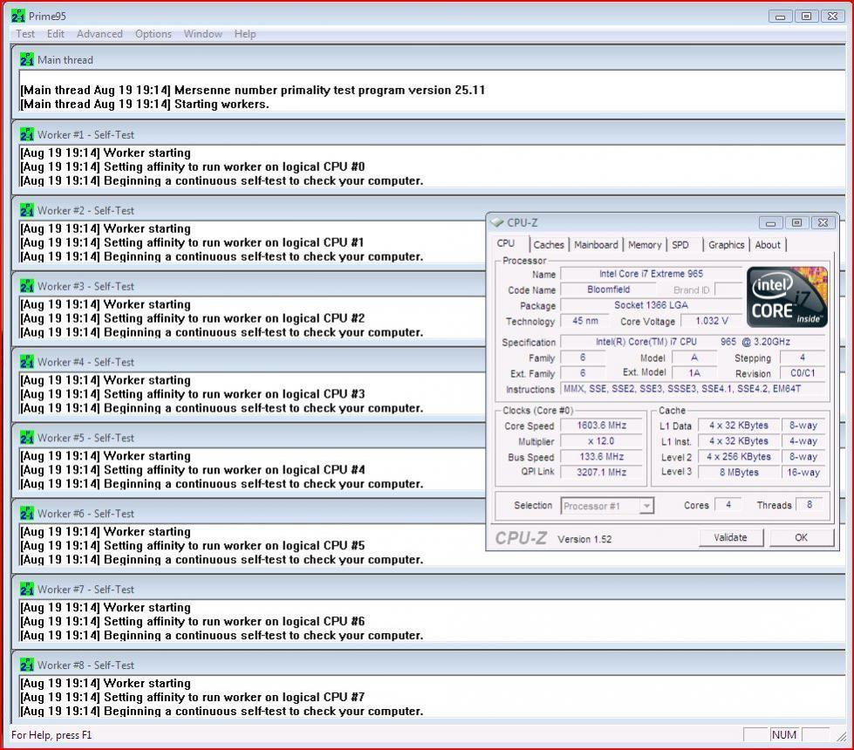The width and height of the screenshot is (854, 750).
Task: Open the Window menu in Prime95
Action: pos(202,34)
